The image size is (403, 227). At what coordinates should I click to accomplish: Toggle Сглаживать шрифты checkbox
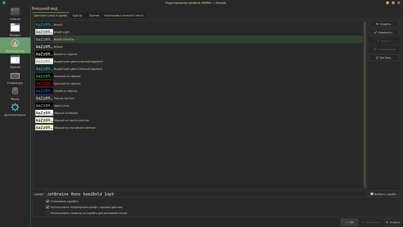point(48,201)
